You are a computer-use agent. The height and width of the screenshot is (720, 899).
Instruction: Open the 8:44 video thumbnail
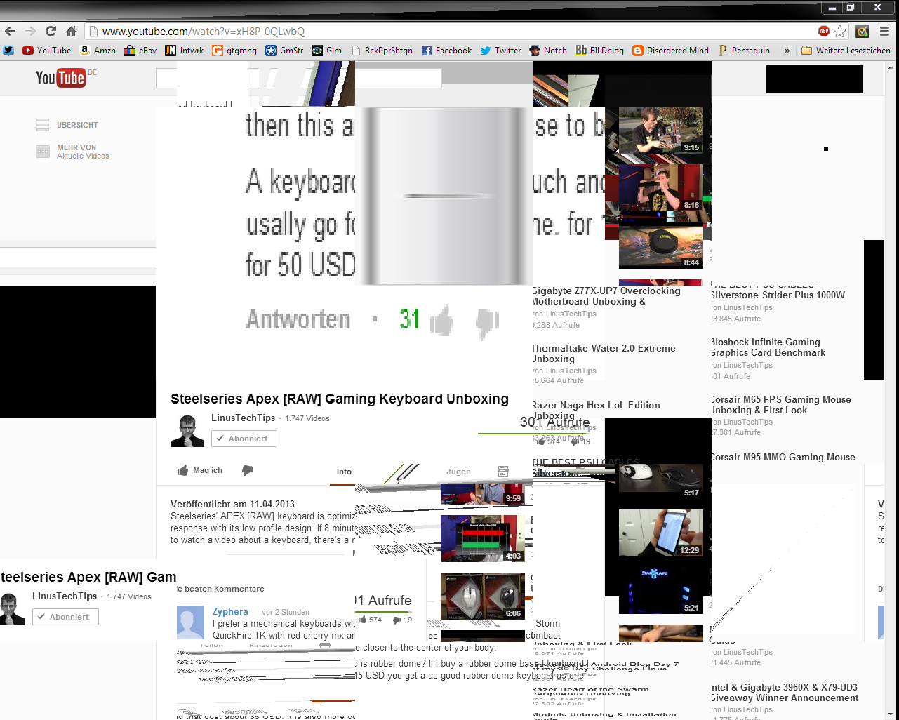pos(661,246)
